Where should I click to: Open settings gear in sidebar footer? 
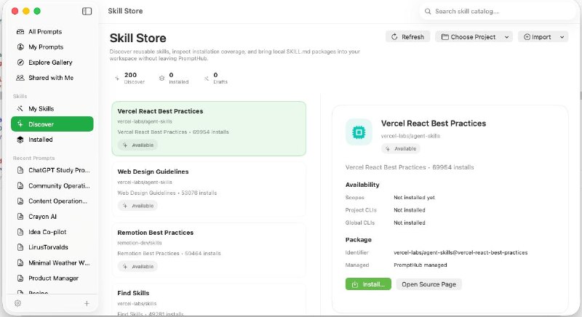[x=17, y=303]
